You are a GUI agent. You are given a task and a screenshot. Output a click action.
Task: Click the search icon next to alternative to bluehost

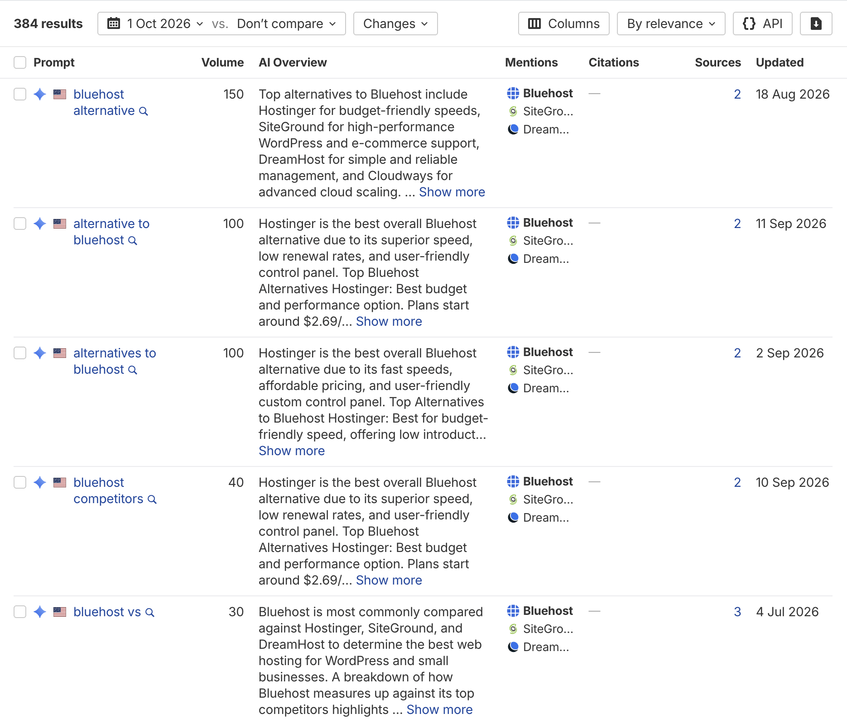click(x=133, y=241)
